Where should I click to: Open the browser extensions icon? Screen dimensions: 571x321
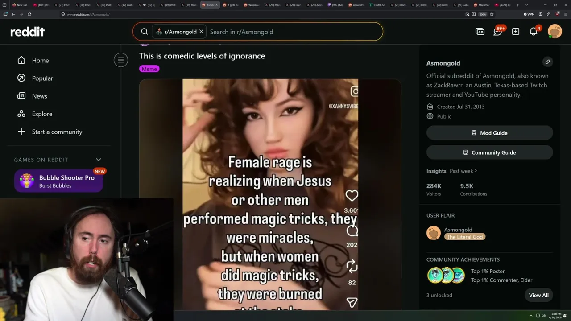(x=549, y=14)
